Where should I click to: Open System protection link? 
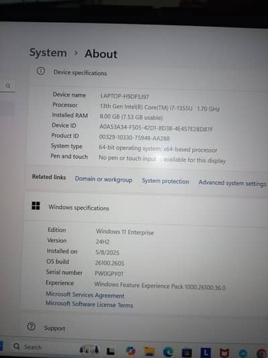pyautogui.click(x=165, y=181)
